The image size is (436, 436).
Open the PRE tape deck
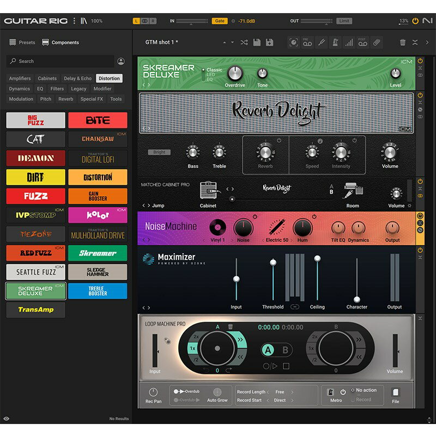click(308, 43)
